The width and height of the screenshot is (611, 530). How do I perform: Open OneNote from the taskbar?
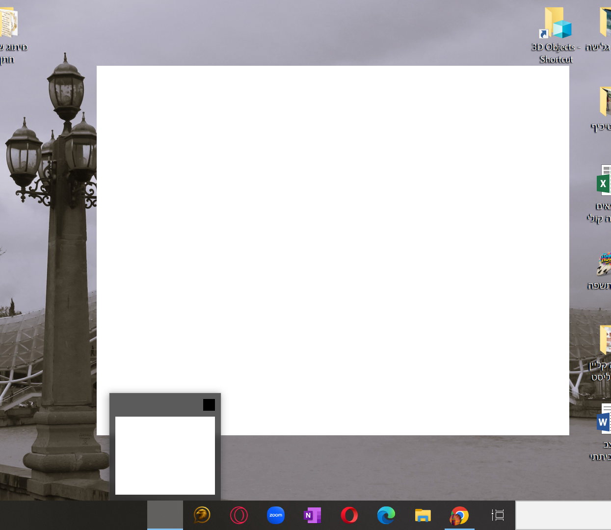coord(313,515)
